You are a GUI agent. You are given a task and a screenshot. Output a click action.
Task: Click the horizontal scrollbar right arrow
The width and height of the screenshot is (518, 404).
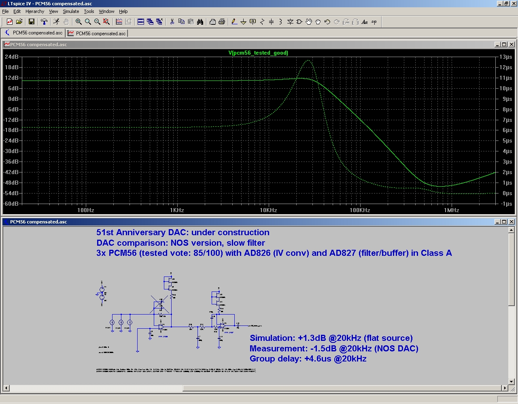(x=504, y=388)
